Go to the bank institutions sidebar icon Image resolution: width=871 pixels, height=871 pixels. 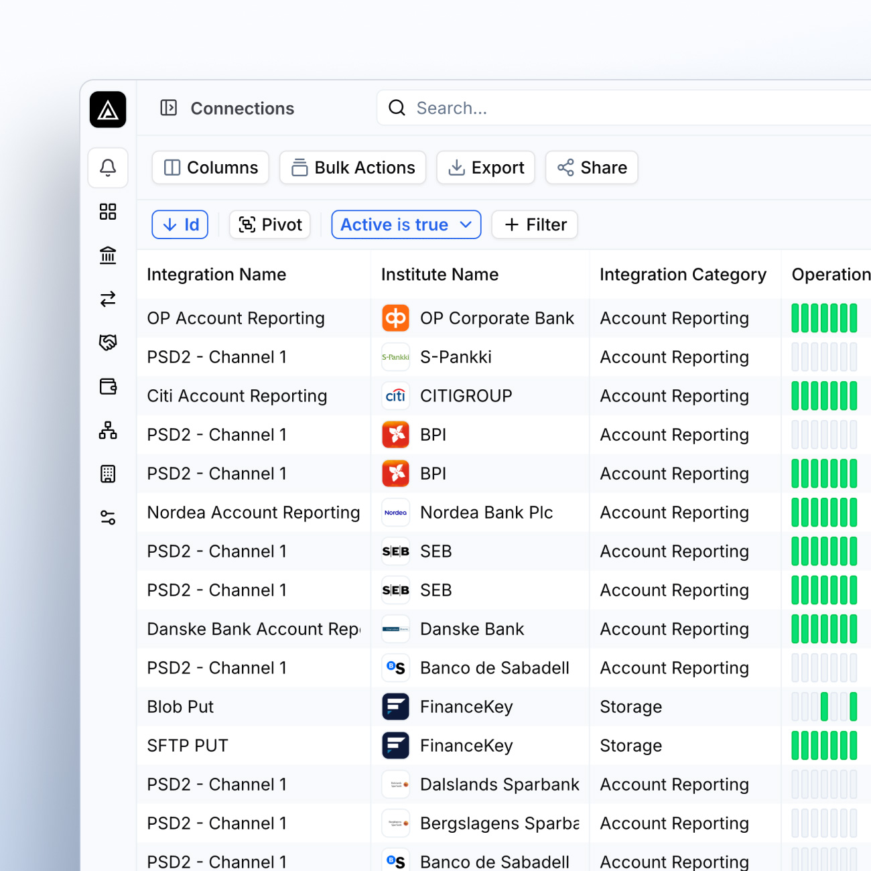coord(108,255)
